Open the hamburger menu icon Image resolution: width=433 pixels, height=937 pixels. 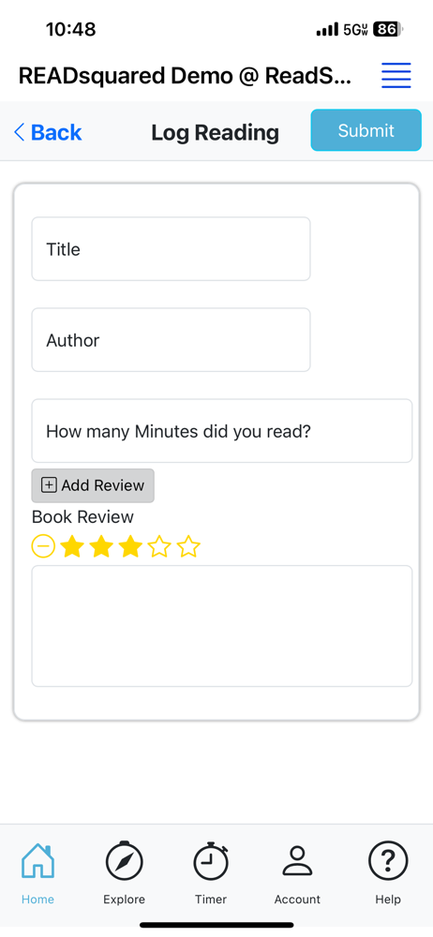point(396,76)
